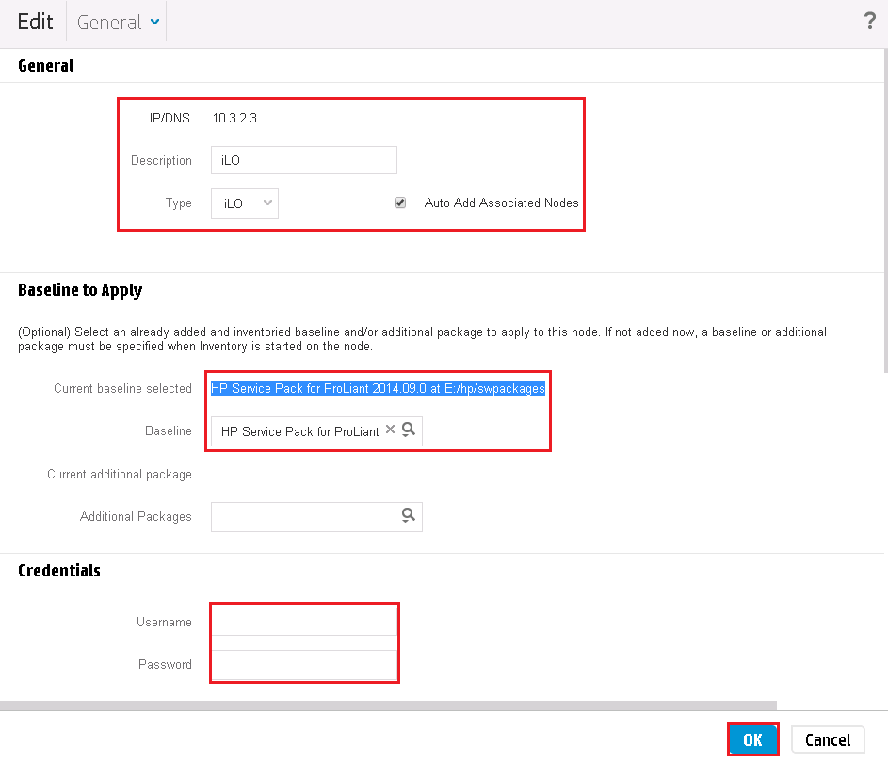Expand the chevron arrow next to General in header
This screenshot has height=762, width=888.
154,22
